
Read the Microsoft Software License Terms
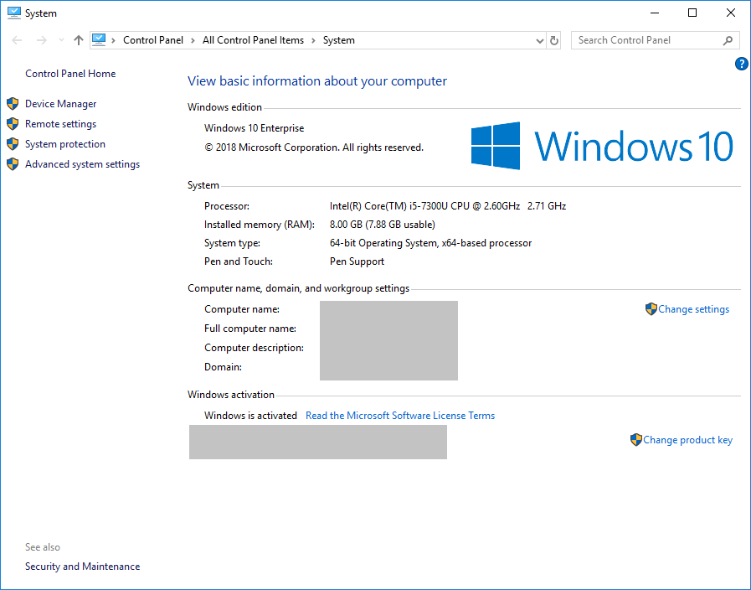coord(400,416)
